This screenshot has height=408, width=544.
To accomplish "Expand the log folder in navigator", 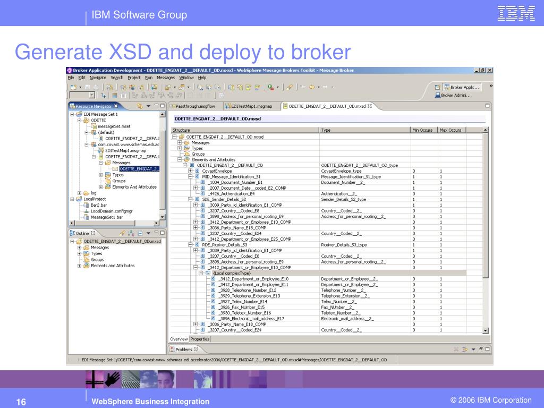I will 79,193.
